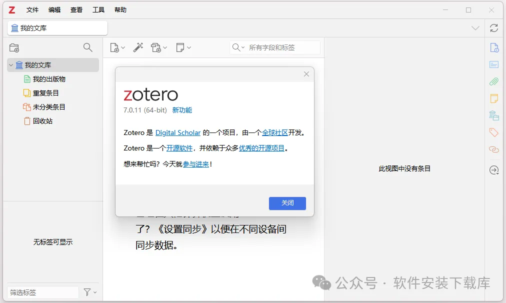
Task: Click the collection search magnifier icon
Action: [88, 47]
